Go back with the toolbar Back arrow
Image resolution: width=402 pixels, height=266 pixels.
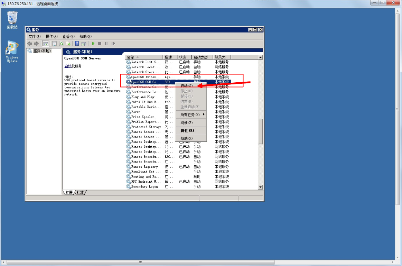(30, 44)
